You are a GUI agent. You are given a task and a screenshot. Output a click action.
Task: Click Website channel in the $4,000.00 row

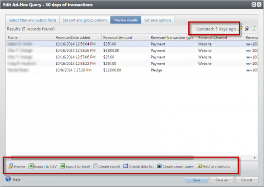(205, 51)
